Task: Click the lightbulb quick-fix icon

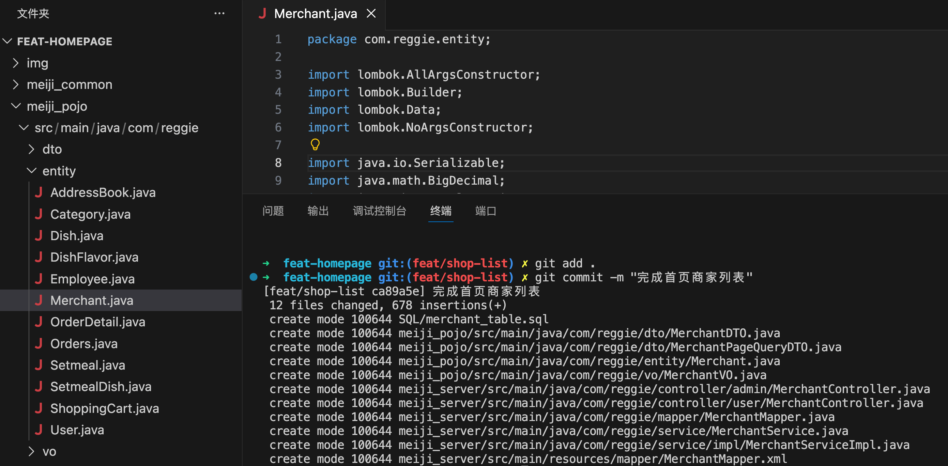Action: (x=315, y=144)
